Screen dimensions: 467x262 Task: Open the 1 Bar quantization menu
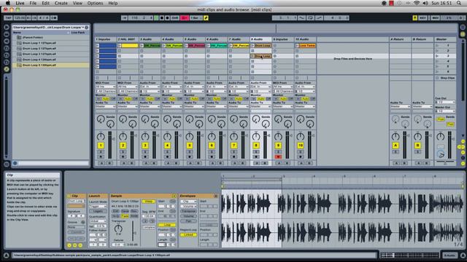click(196, 17)
